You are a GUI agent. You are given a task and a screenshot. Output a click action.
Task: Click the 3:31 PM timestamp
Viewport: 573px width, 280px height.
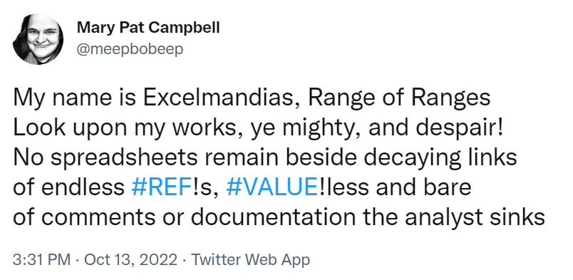(x=41, y=260)
